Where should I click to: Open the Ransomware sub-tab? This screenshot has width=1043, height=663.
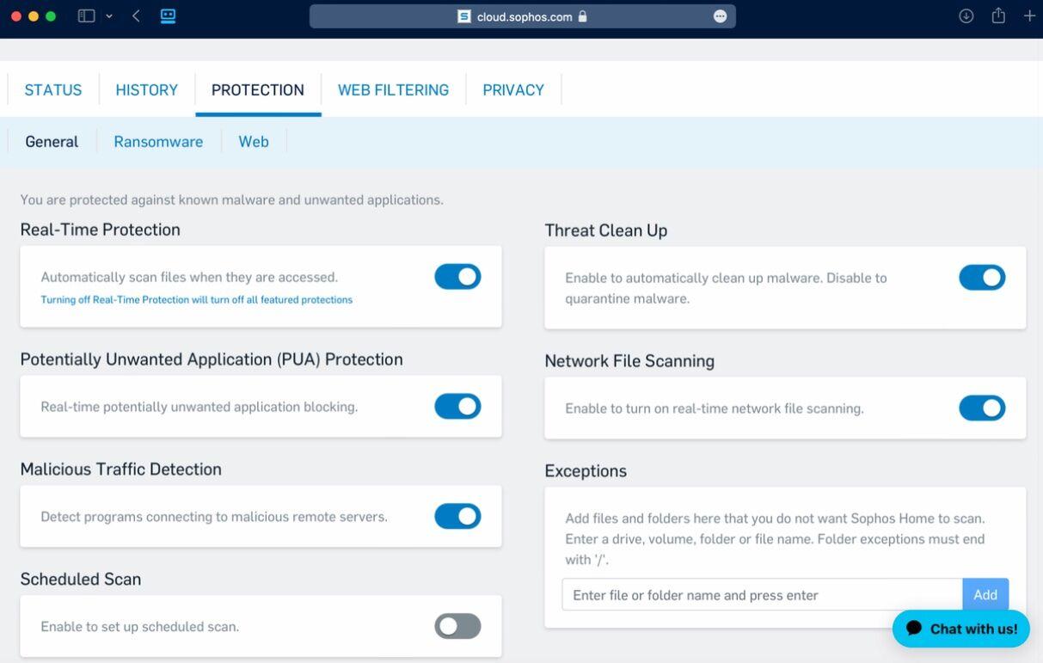tap(158, 142)
